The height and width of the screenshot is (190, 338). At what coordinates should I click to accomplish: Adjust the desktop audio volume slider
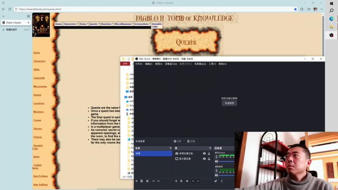227,175
